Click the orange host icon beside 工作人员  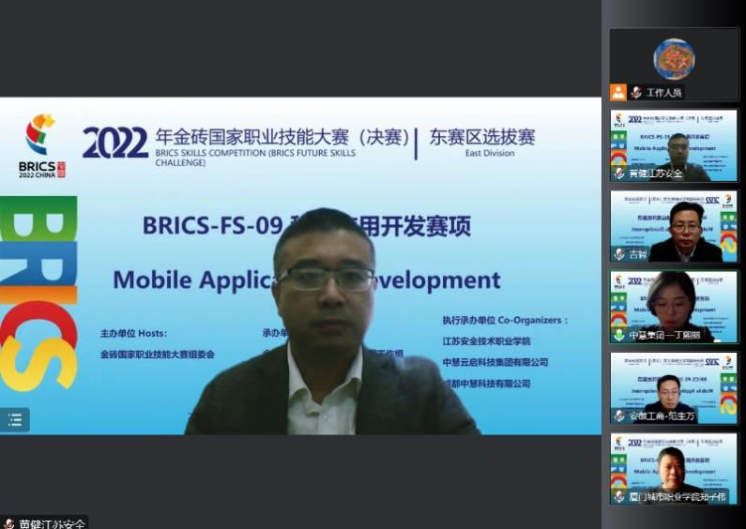point(617,92)
